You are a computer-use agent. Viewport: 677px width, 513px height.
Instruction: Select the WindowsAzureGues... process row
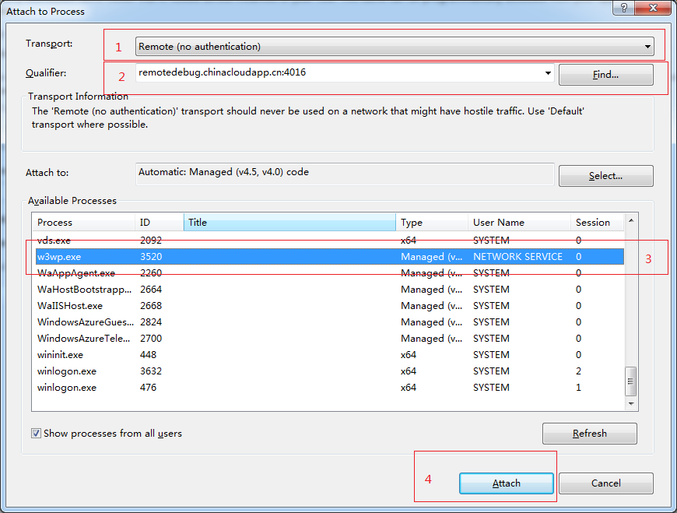(x=330, y=322)
